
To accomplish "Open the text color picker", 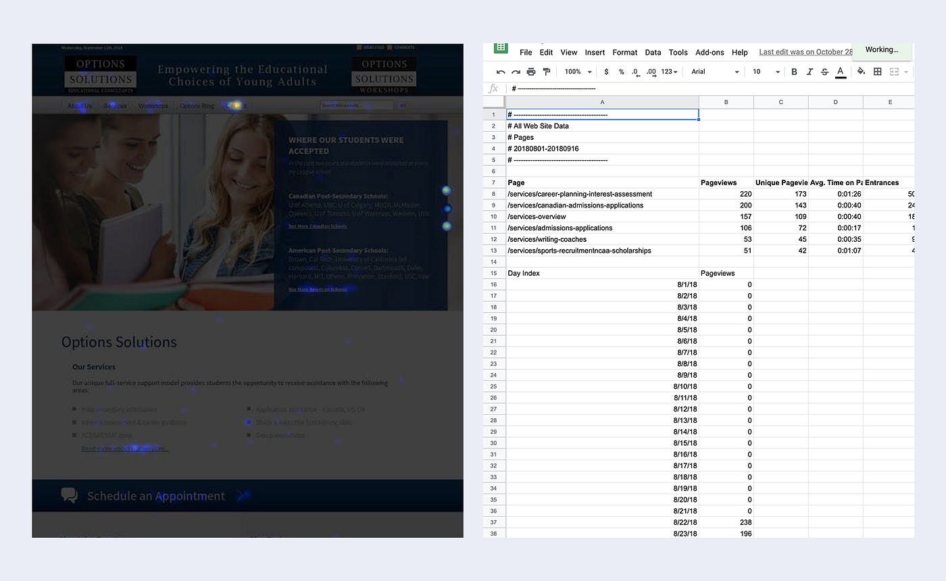I will (x=841, y=71).
